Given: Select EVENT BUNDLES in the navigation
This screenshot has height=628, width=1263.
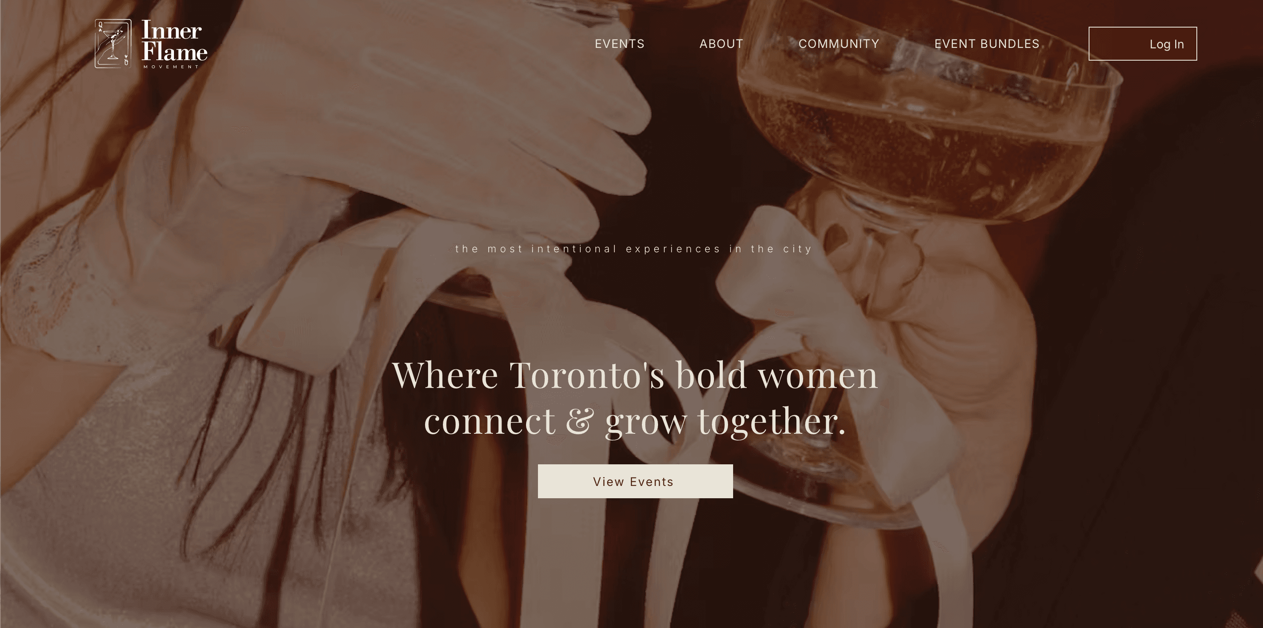Looking at the screenshot, I should point(986,44).
